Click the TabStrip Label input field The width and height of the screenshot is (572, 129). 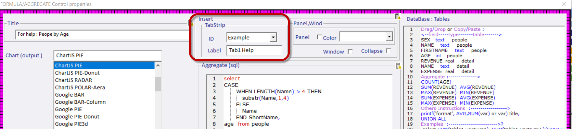(254, 50)
